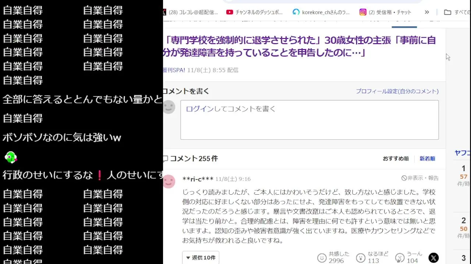The image size is (471, 264).
Task: Open the 週刊SPA! publisher link
Action: point(174,70)
